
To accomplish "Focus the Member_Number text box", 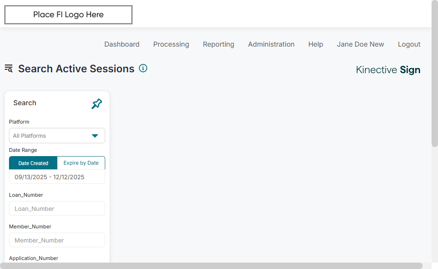I will click(x=57, y=240).
